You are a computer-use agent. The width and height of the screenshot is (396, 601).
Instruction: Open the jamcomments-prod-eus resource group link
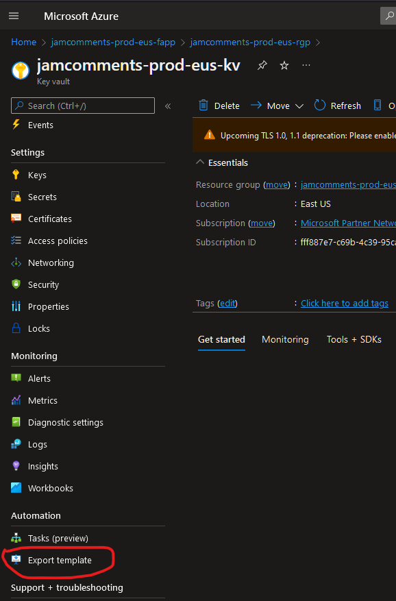[348, 185]
